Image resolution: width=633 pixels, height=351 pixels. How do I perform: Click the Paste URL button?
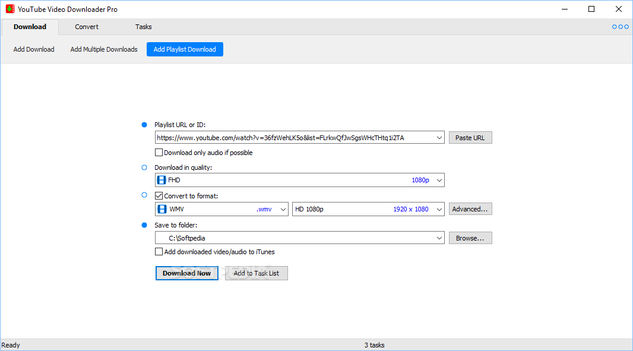(x=470, y=138)
